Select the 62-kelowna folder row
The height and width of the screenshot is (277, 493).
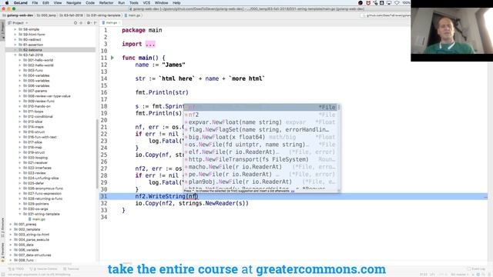tap(50, 50)
